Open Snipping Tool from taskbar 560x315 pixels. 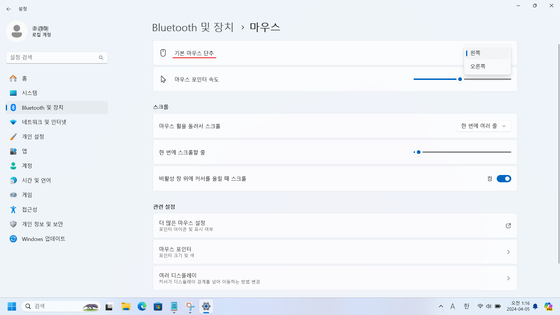pos(190,306)
